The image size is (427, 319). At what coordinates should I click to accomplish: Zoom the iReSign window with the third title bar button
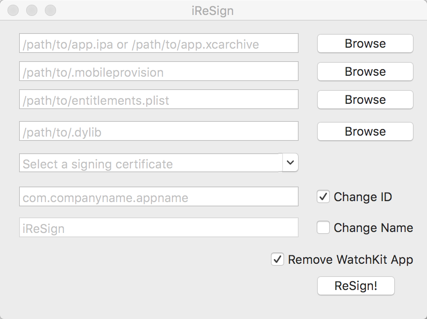(x=50, y=10)
